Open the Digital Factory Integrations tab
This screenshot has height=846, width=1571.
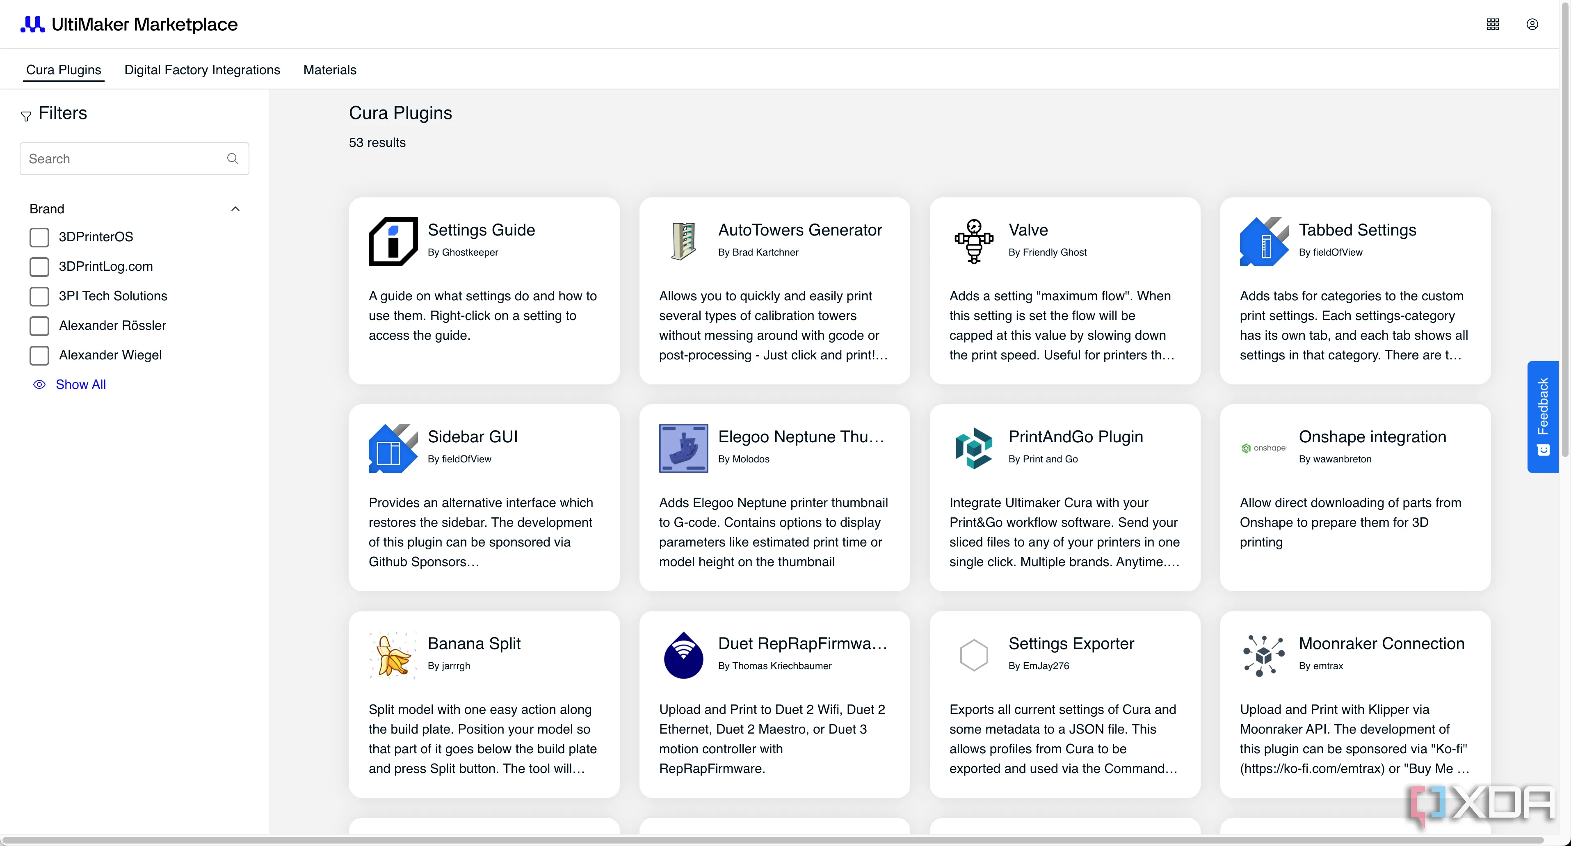click(203, 69)
